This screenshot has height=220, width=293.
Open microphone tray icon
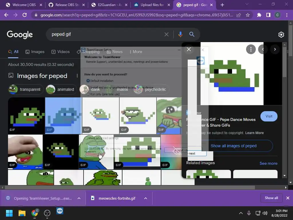[249, 213]
